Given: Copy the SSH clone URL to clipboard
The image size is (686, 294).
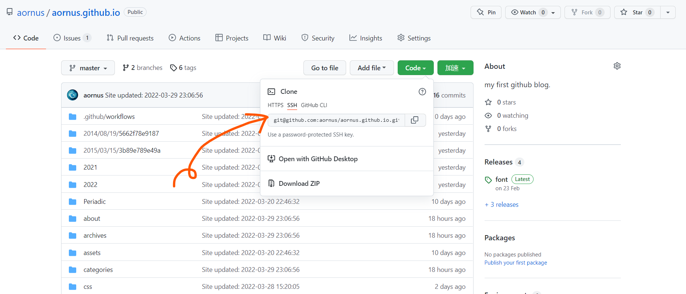Looking at the screenshot, I should [x=415, y=120].
